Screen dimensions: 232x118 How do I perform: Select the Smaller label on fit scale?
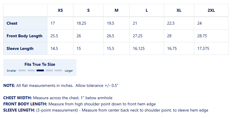pyautogui.click(x=11, y=71)
